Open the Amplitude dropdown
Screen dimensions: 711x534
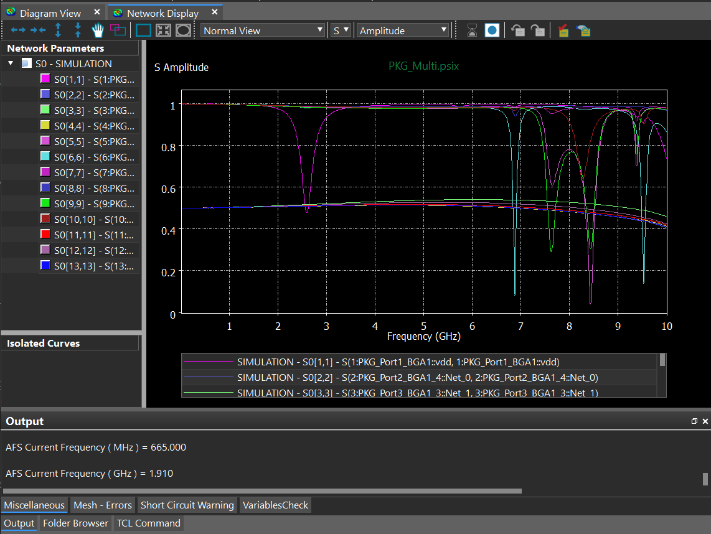tap(403, 30)
